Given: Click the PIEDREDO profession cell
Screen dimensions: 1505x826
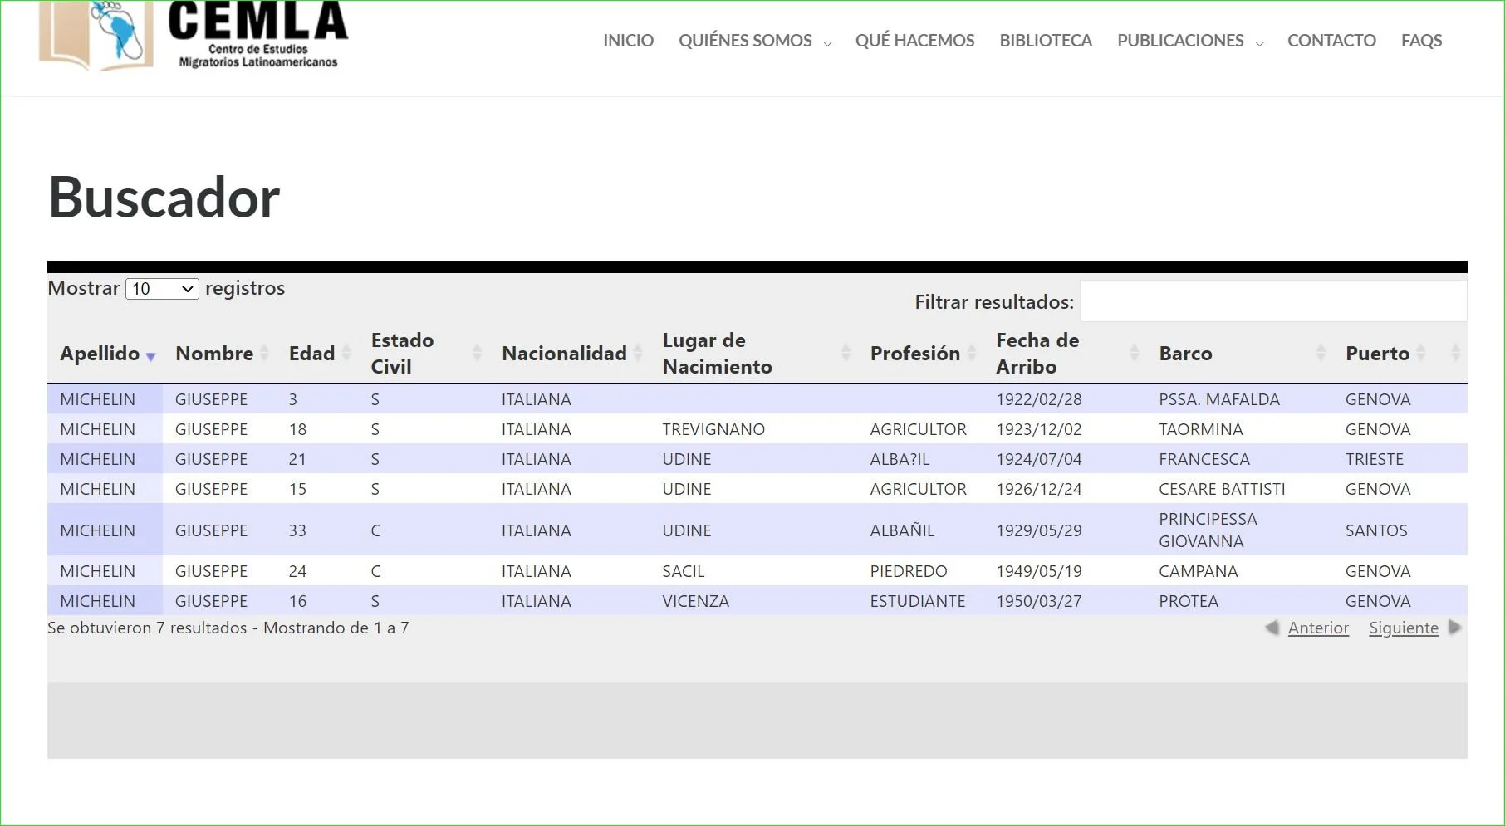Looking at the screenshot, I should pos(909,571).
